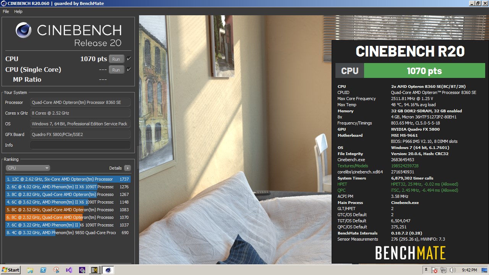Image resolution: width=489 pixels, height=275 pixels.
Task: Click the Cores x GHz field
Action: coord(80,113)
